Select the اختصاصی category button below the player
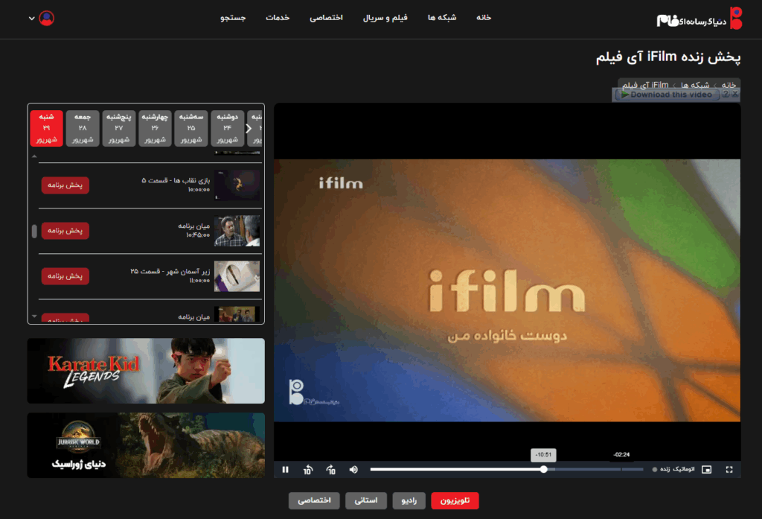Screen dimensions: 762x519 pyautogui.click(x=315, y=500)
